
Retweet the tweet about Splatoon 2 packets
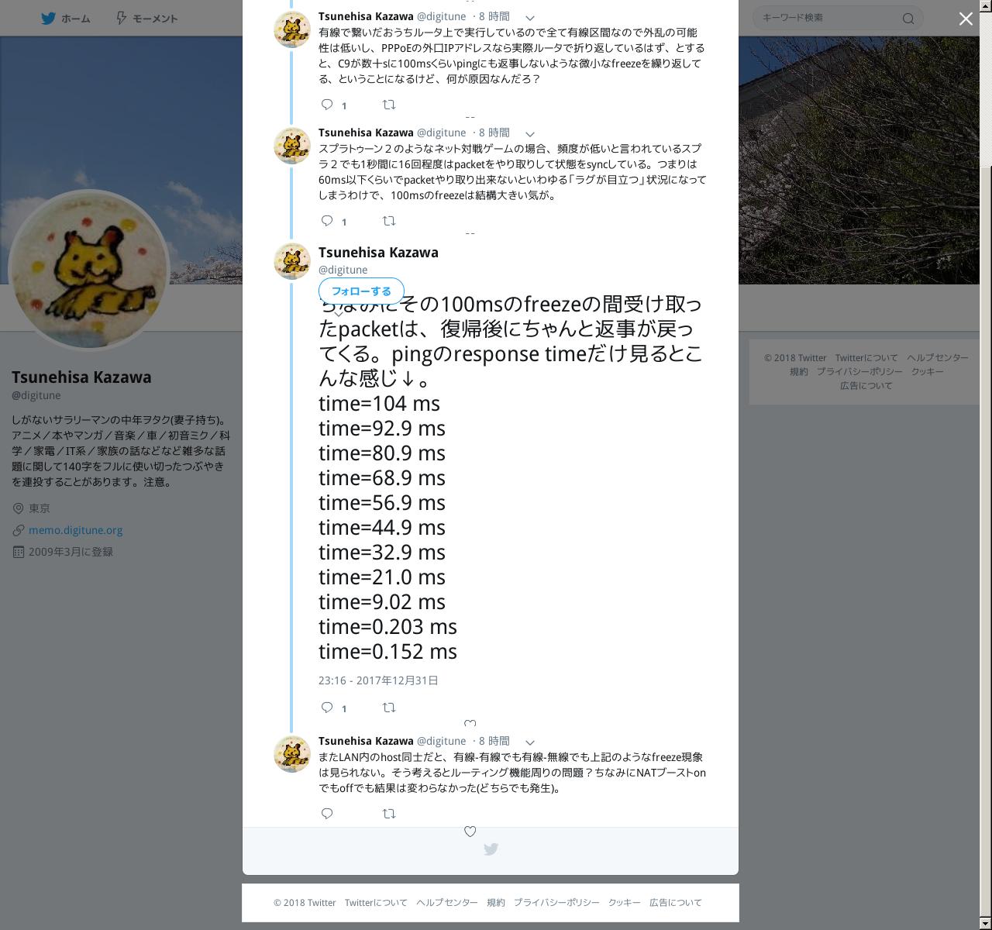click(x=389, y=221)
